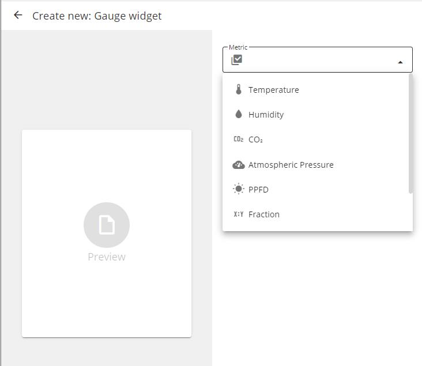Select the Atmospheric Pressure option
Image resolution: width=422 pixels, height=366 pixels.
coord(291,165)
